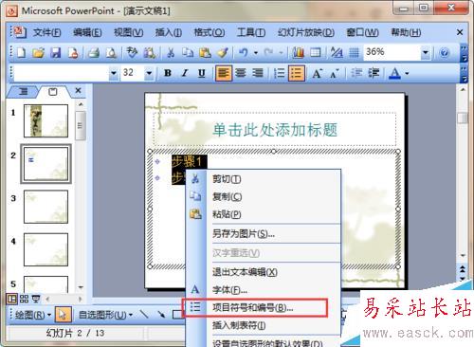Apply font color with A icon
The height and width of the screenshot is (347, 474).
click(x=394, y=73)
